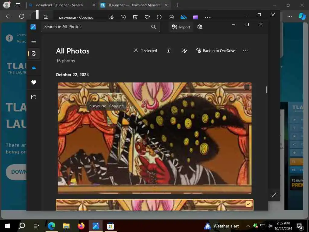
Task: Open Firefox from the taskbar
Action: click(81, 226)
